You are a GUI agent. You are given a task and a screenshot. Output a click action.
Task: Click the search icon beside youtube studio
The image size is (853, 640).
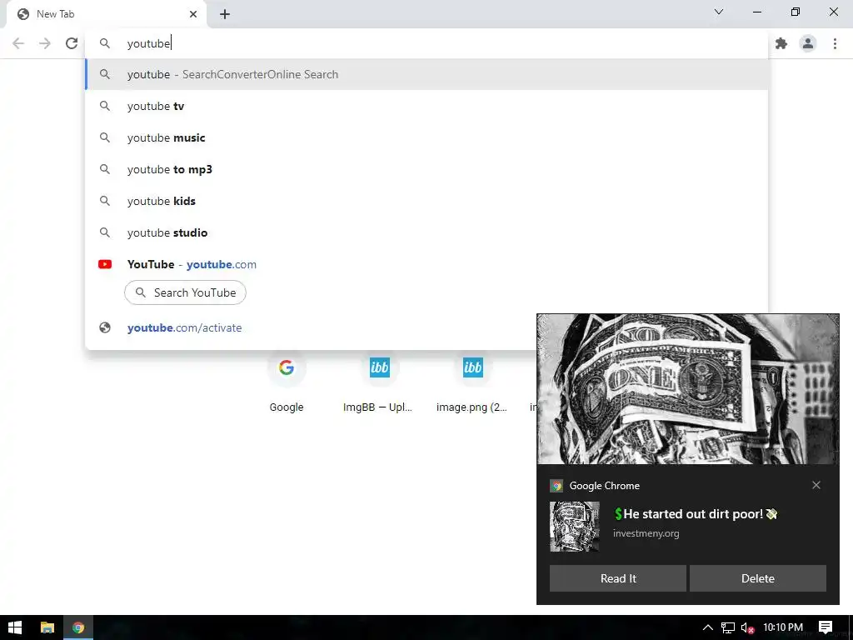click(x=105, y=232)
